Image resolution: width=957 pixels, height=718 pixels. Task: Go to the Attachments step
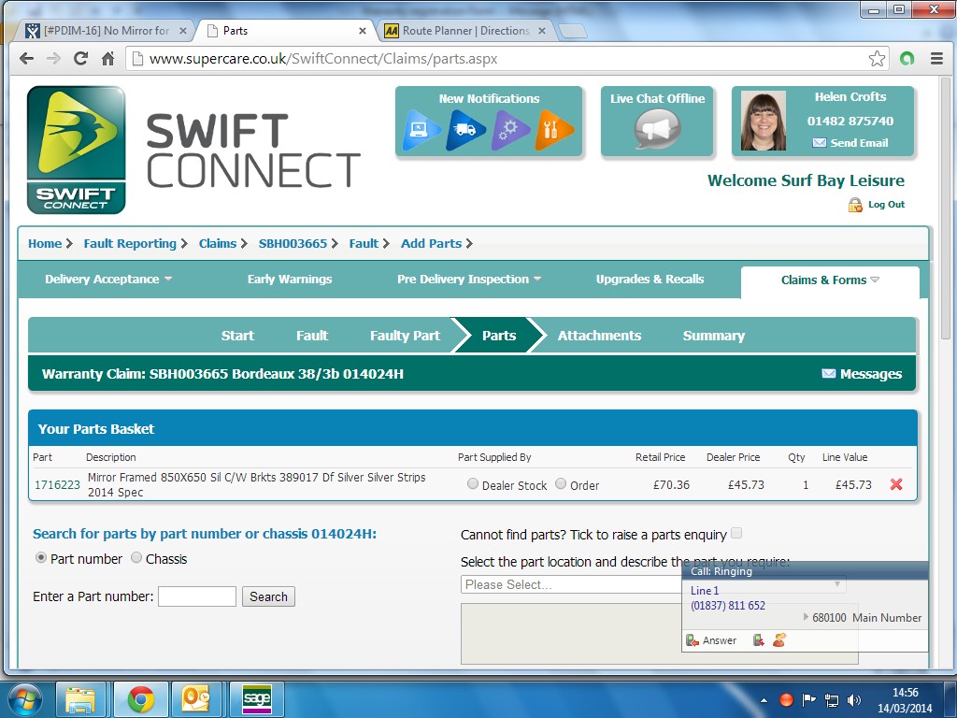(x=599, y=336)
